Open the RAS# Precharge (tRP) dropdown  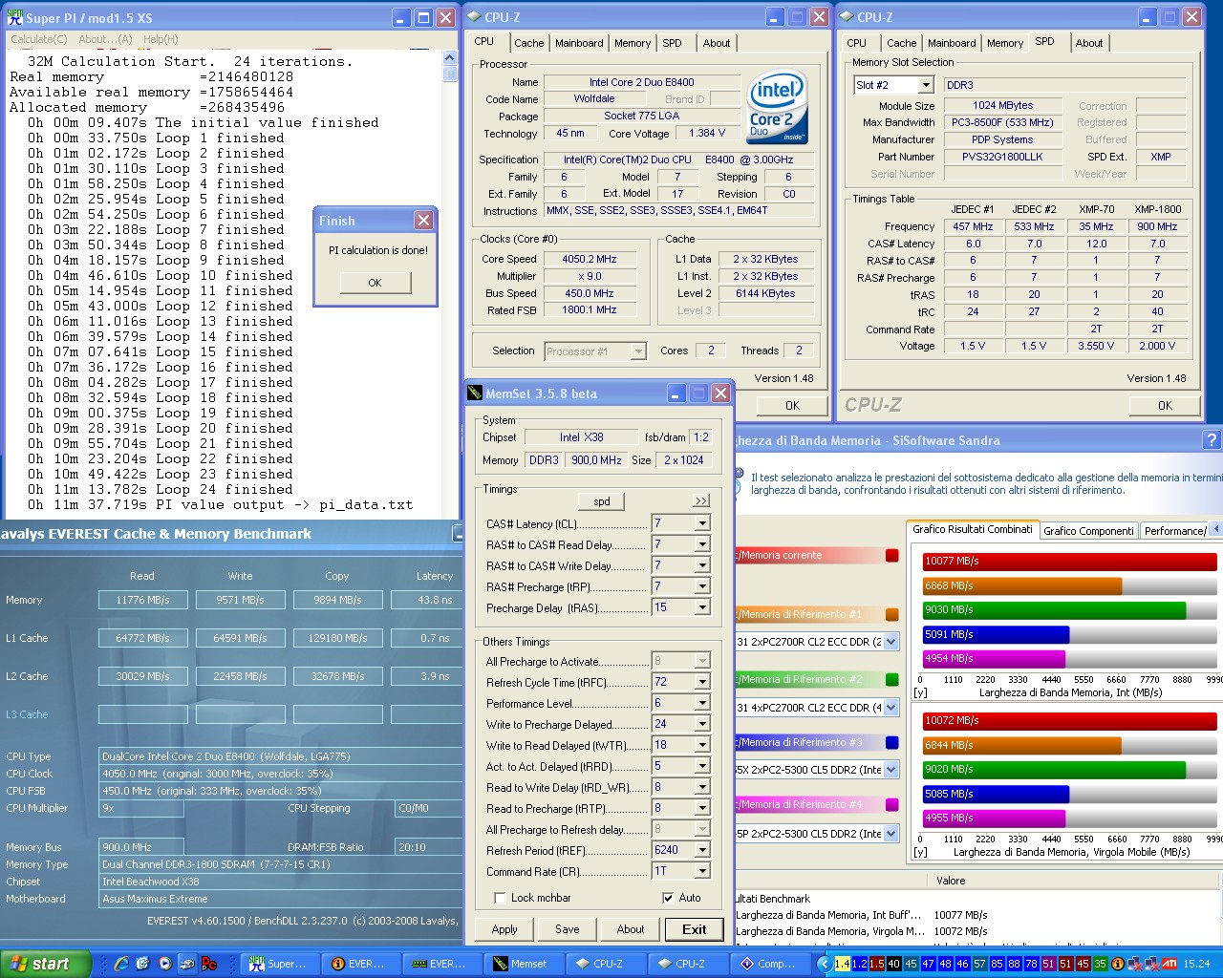702,586
